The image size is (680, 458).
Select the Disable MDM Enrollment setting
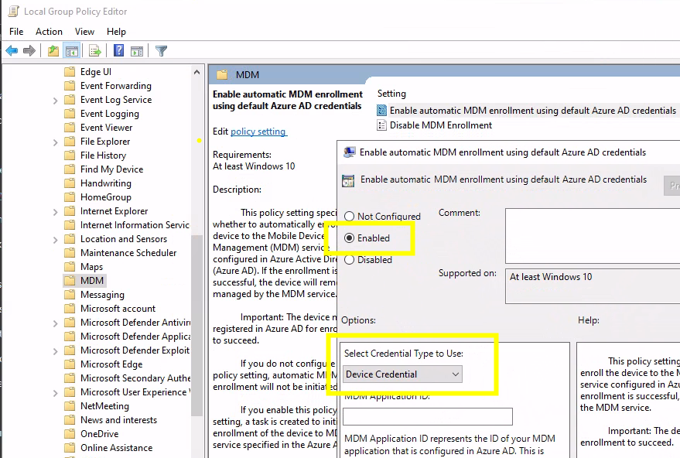coord(441,125)
